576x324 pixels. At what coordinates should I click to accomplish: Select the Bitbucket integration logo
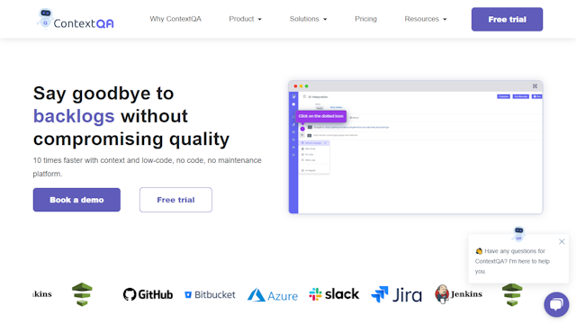click(210, 294)
